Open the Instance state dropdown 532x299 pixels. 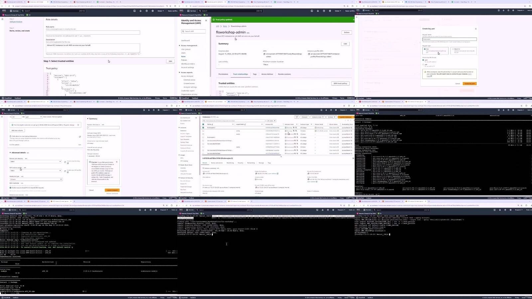click(318, 117)
